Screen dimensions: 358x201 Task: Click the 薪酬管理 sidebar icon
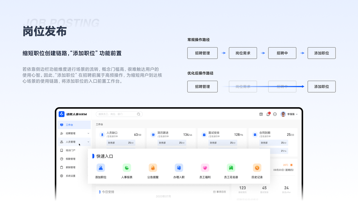pos(62,167)
